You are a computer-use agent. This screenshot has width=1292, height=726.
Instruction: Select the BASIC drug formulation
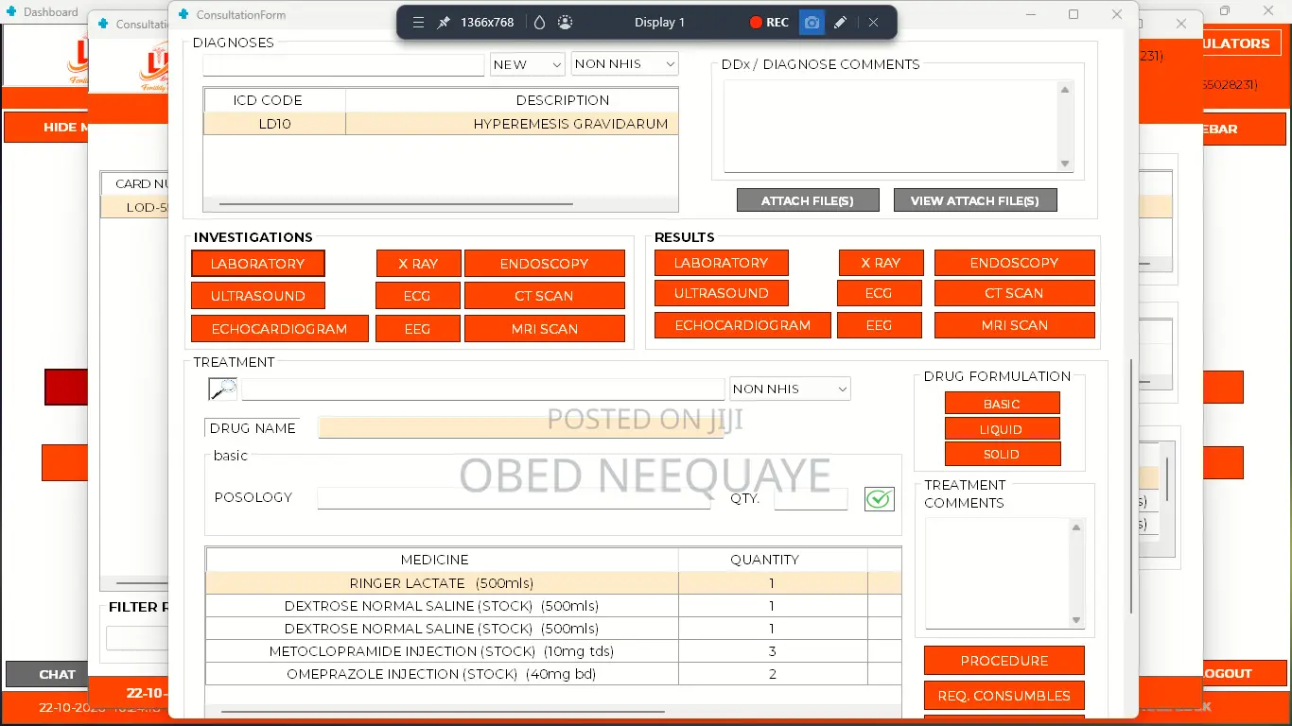[x=1002, y=404]
